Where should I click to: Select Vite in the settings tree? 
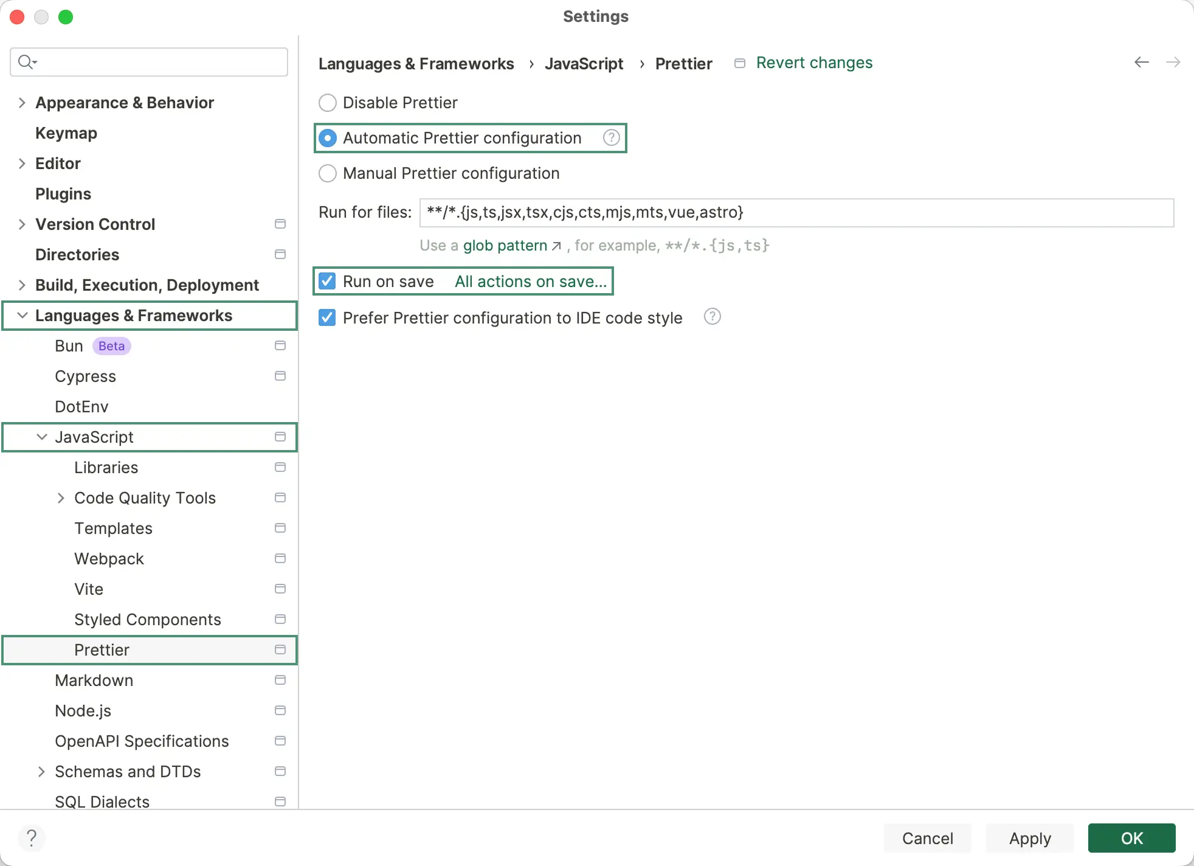[89, 589]
